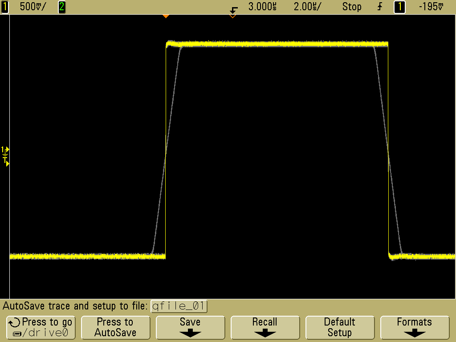Click the -195 mV trigger level readout
Screen dimensions: 456x342
[431, 7]
